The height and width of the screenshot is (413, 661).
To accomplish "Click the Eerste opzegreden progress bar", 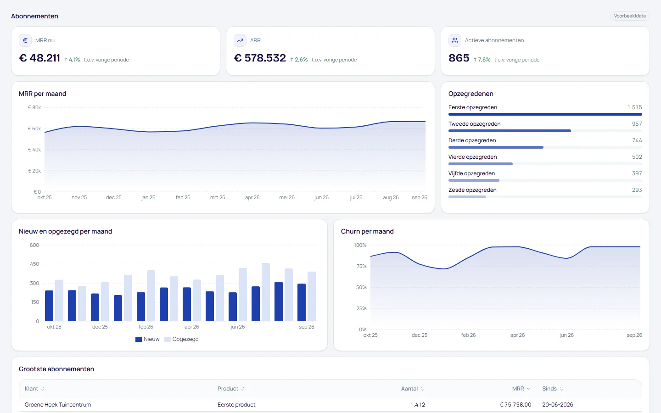I will (x=545, y=114).
